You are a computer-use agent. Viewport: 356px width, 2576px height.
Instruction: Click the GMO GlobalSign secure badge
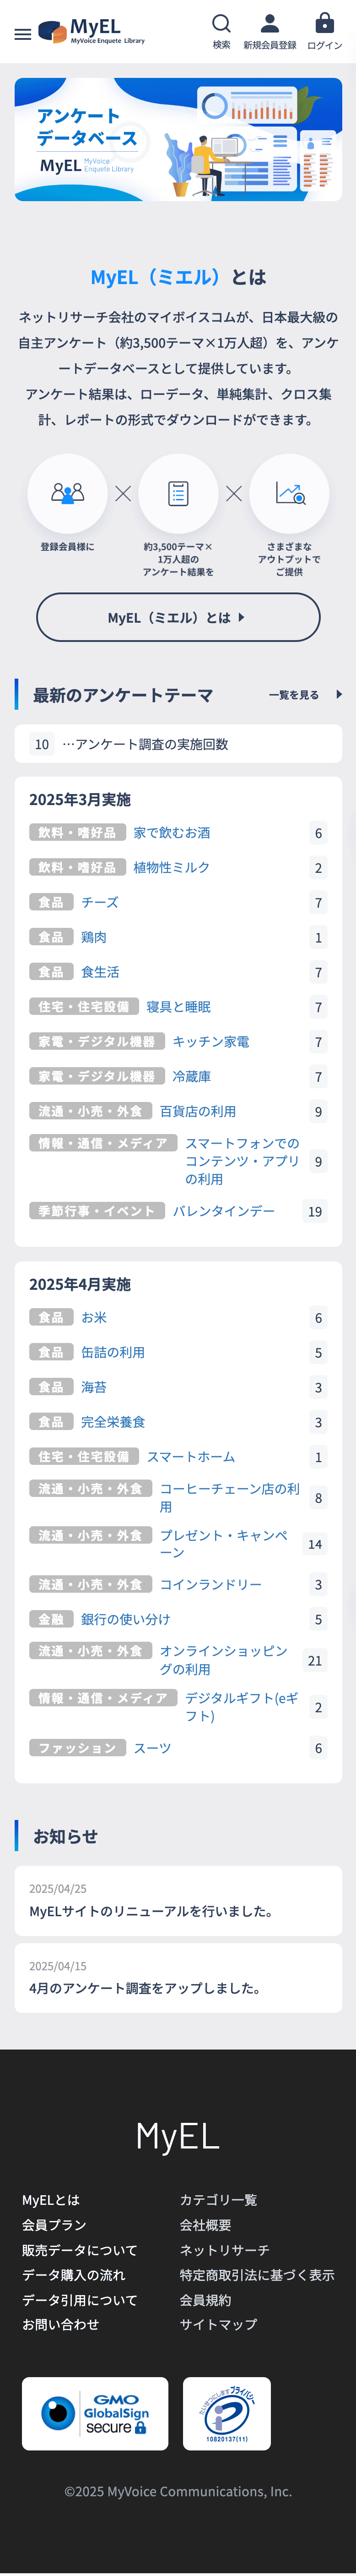[95, 2413]
